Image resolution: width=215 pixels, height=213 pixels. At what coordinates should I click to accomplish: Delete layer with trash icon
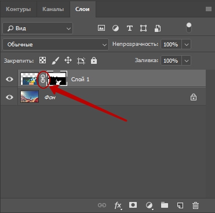(x=195, y=205)
